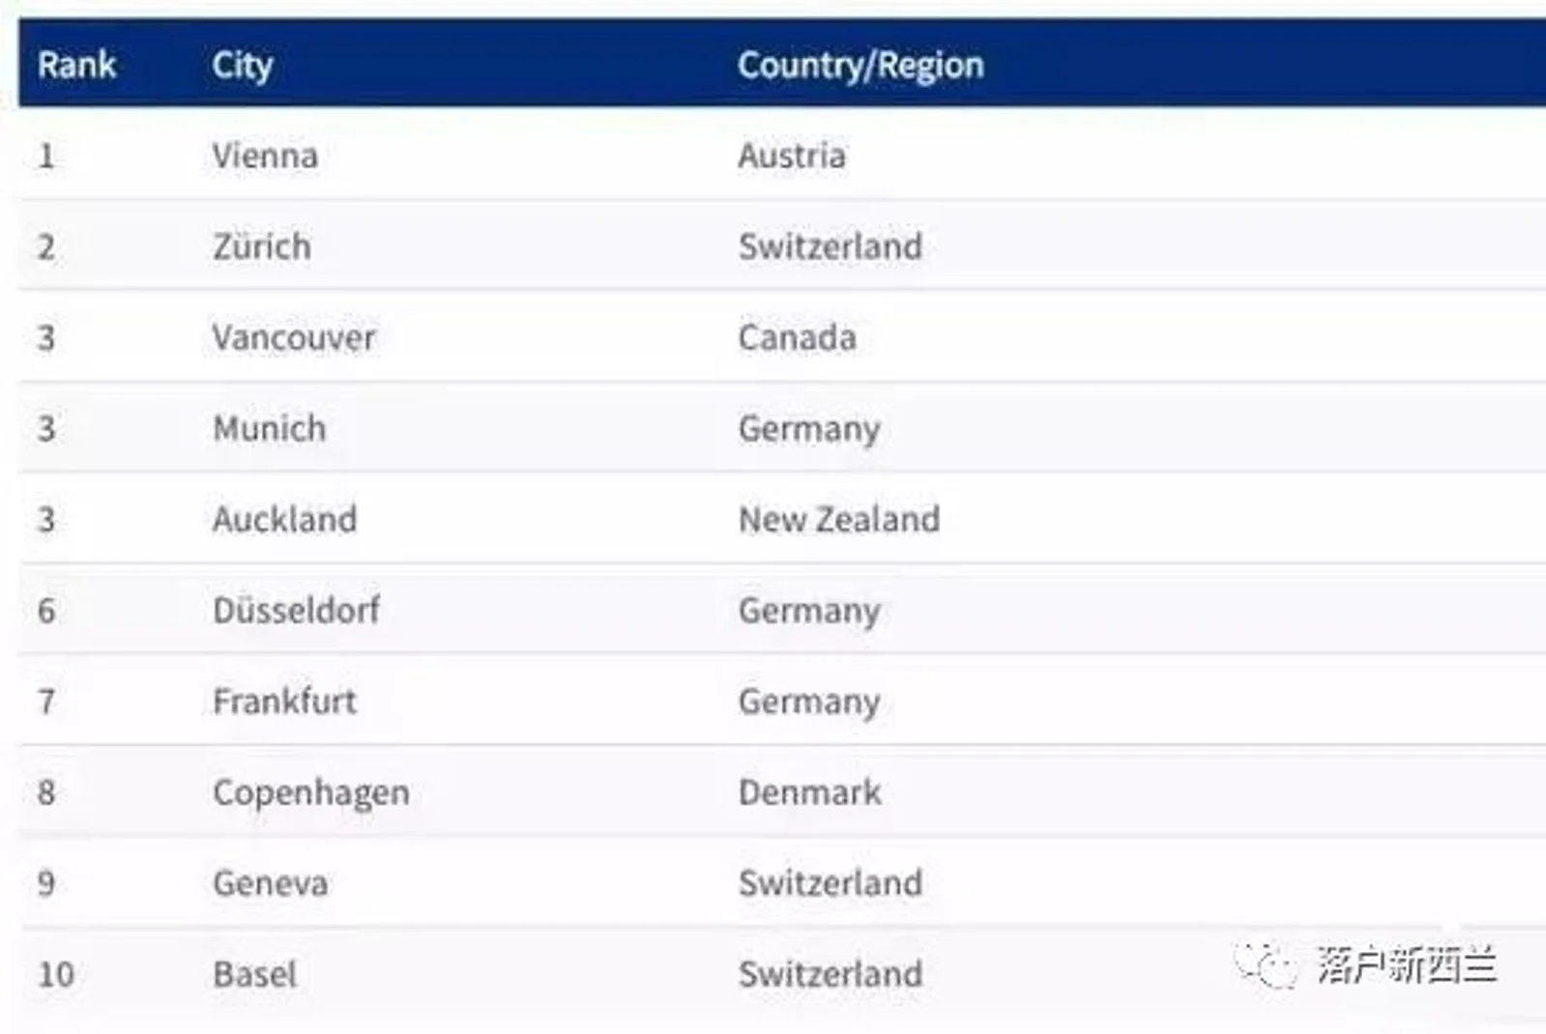Click the Austria country cell
The height and width of the screenshot is (1034, 1546).
point(792,156)
